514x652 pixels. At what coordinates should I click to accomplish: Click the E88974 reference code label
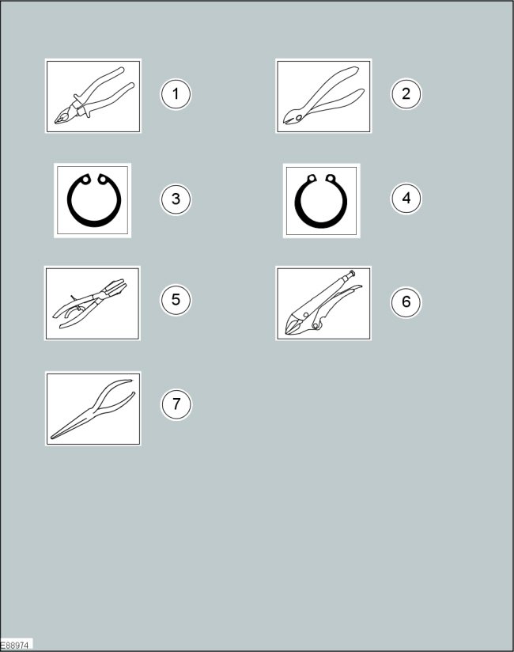(x=15, y=645)
